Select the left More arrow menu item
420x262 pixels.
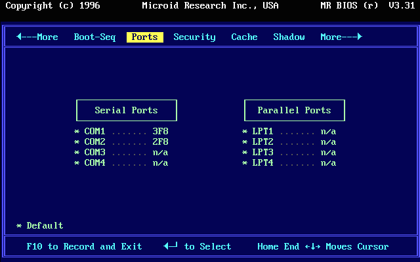click(37, 37)
